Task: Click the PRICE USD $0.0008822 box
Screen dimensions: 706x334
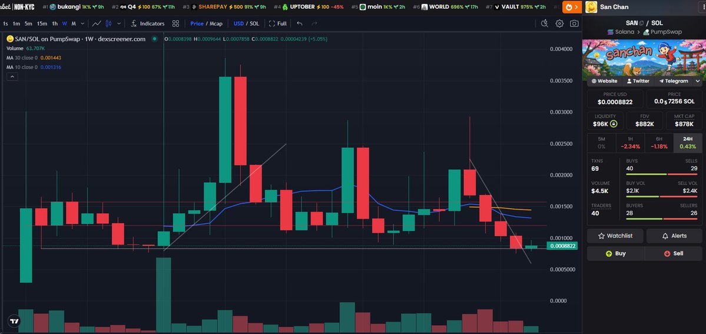Action: click(615, 99)
